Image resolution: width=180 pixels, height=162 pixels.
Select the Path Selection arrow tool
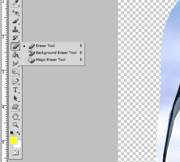pyautogui.click(x=15, y=98)
